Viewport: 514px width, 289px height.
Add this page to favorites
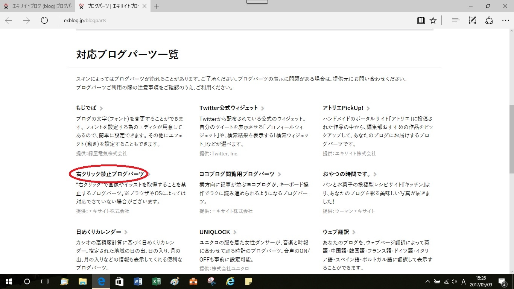(433, 21)
